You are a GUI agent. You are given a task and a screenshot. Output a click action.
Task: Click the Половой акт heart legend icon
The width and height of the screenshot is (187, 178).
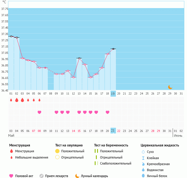11,176
